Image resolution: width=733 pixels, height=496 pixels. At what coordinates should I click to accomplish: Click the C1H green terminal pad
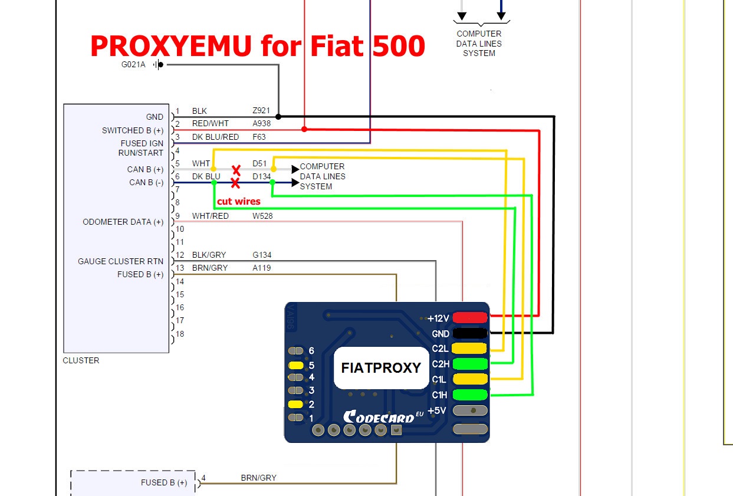coord(469,395)
